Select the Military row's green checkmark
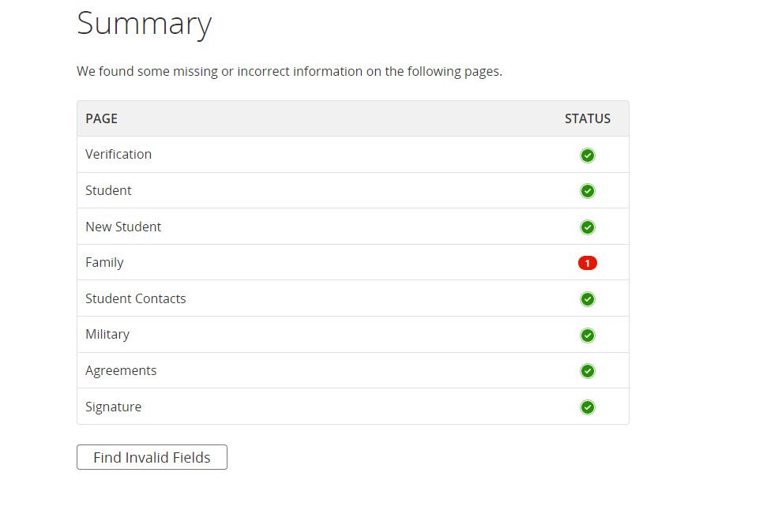This screenshot has height=510, width=767. [587, 336]
